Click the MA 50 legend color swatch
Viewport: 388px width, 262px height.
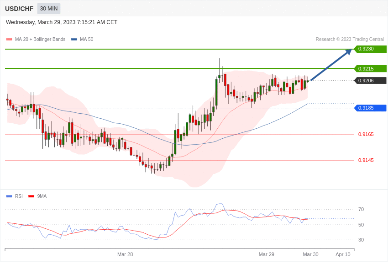coord(74,39)
